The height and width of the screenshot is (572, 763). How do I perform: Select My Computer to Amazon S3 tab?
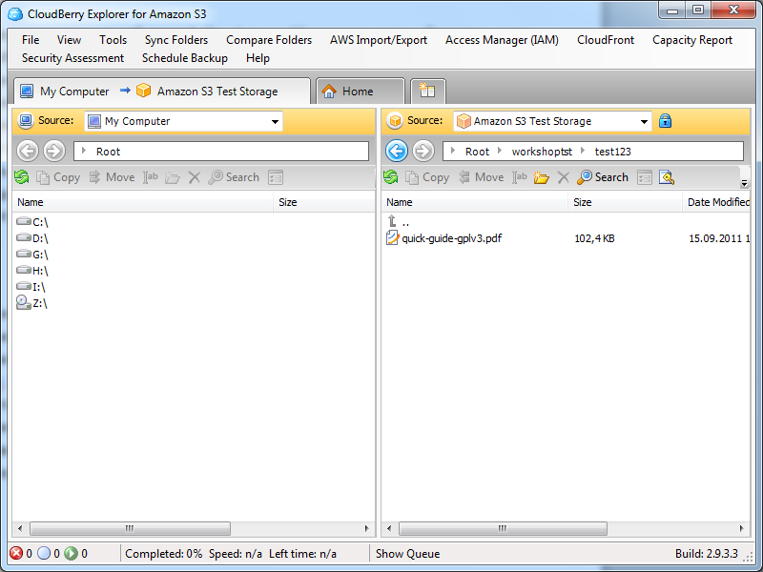click(x=162, y=91)
